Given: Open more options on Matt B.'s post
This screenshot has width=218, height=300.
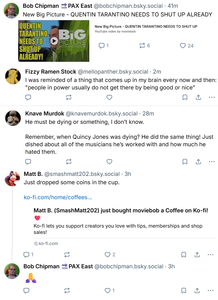Looking at the screenshot, I should [x=211, y=255].
